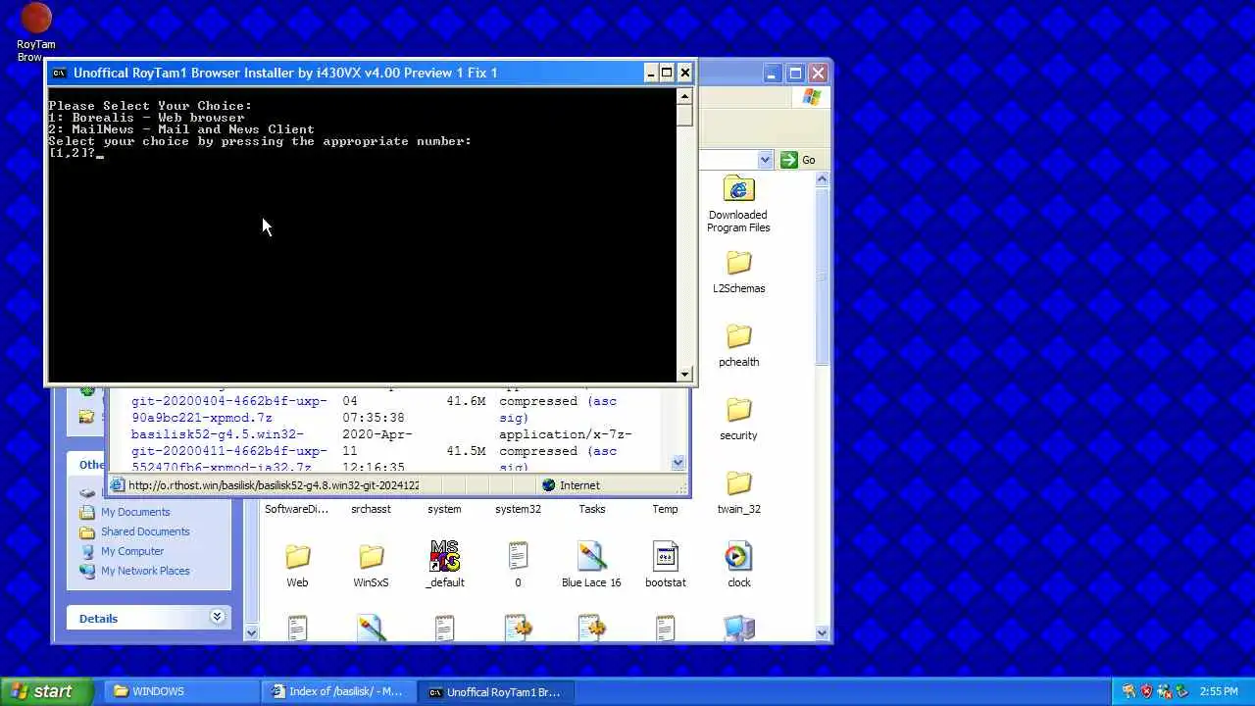Click the Start button
The height and width of the screenshot is (706, 1255).
coord(46,691)
